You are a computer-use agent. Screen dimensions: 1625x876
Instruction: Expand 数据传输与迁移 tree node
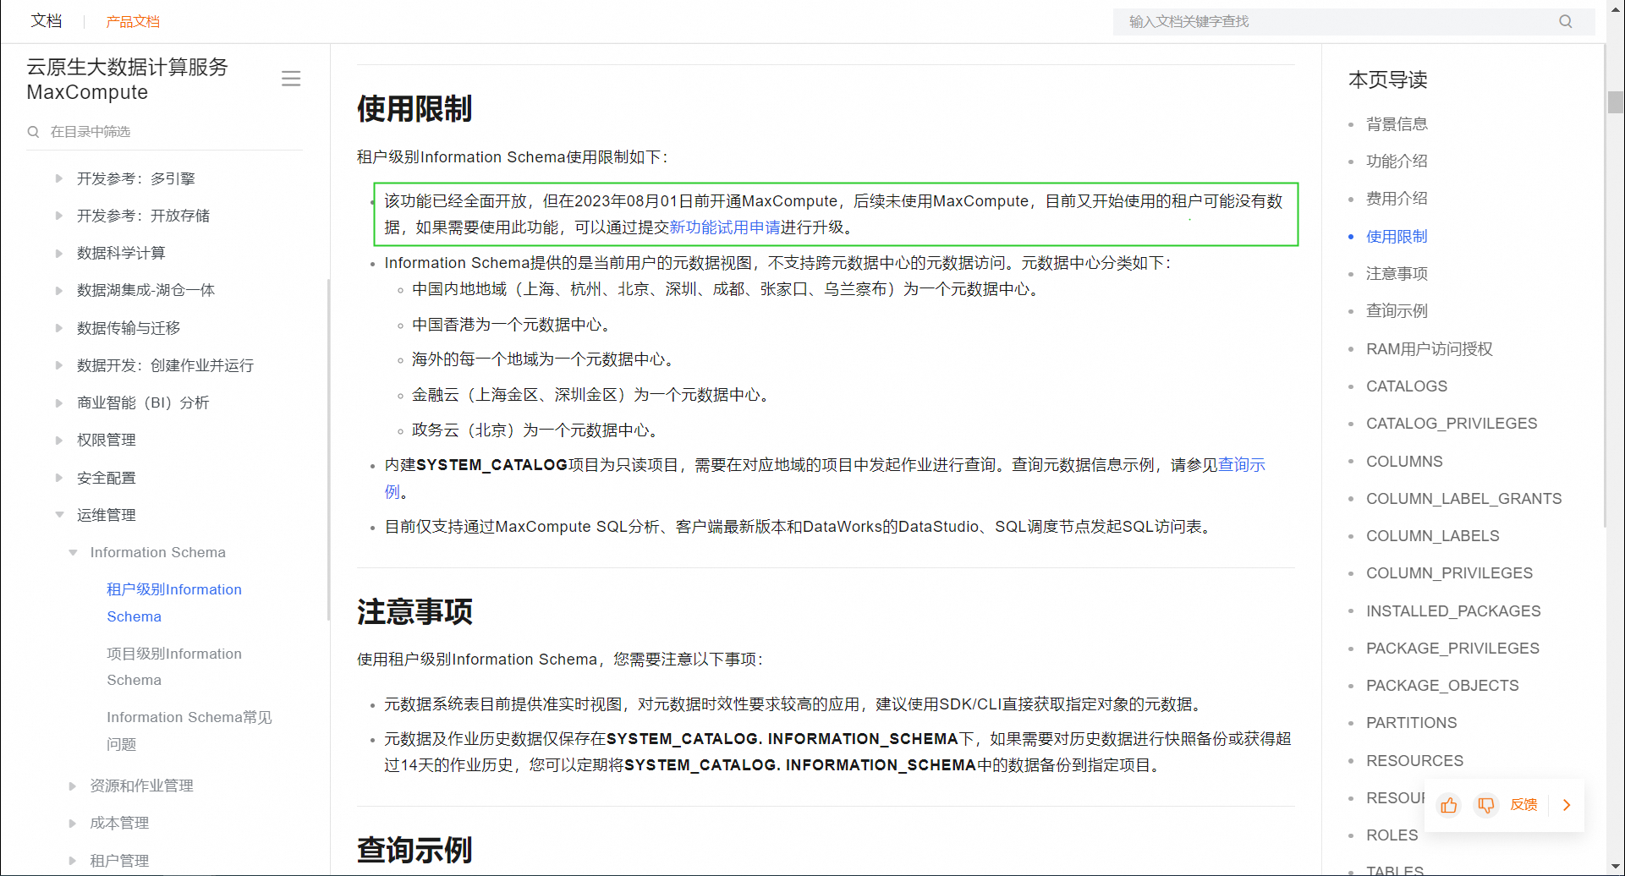tap(59, 328)
